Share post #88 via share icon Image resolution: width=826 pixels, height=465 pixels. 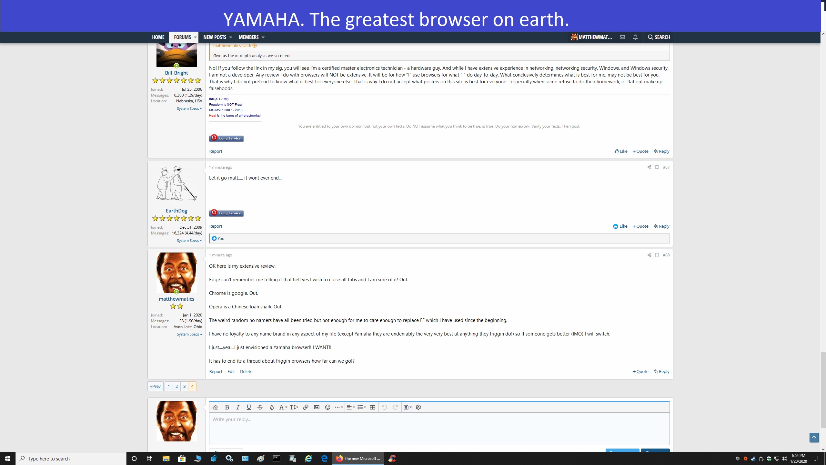(649, 255)
